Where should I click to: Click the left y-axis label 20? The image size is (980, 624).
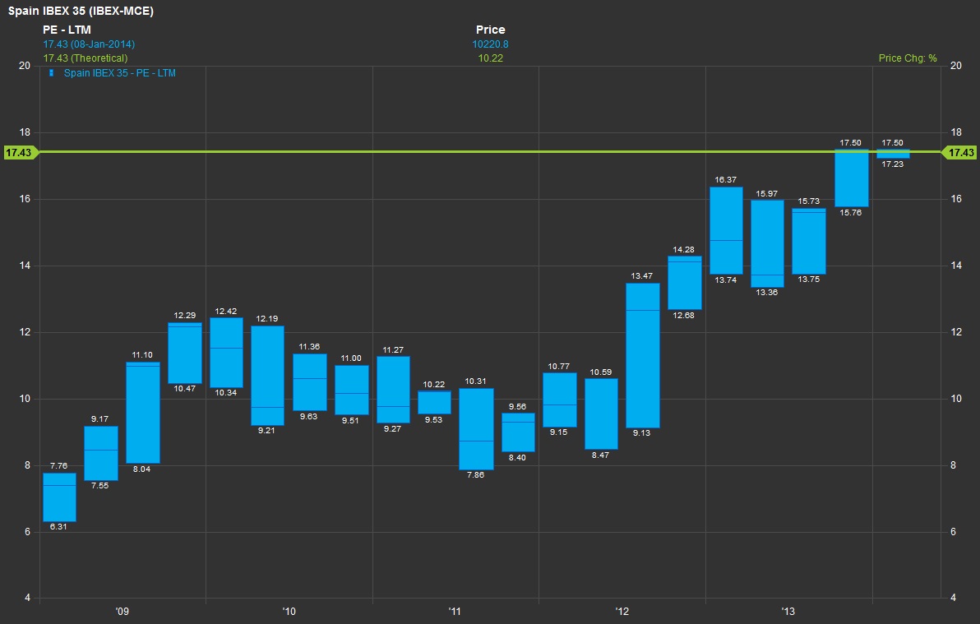(x=25, y=66)
